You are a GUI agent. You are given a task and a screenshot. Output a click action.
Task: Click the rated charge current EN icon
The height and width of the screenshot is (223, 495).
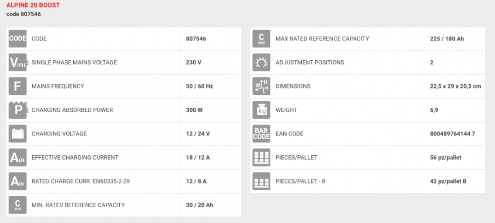[17, 181]
